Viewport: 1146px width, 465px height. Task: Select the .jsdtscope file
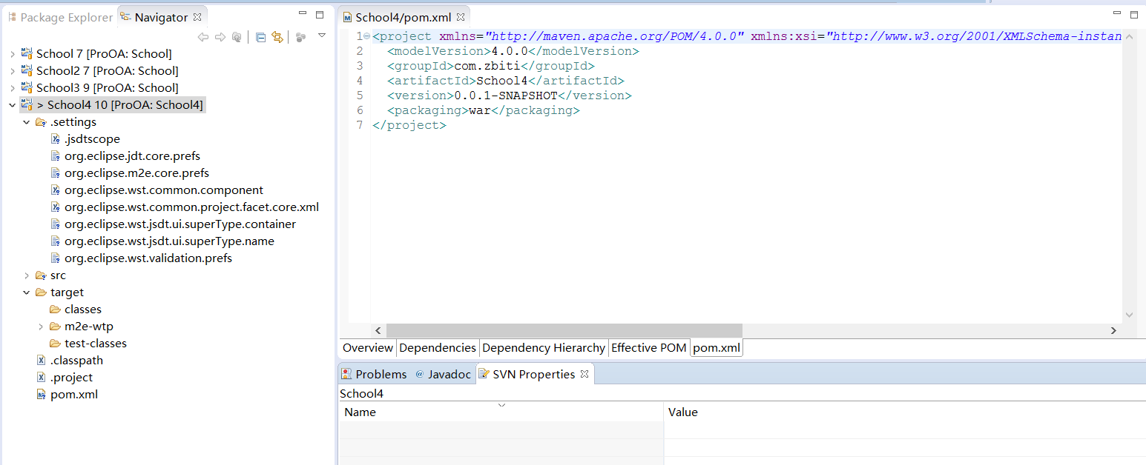click(x=91, y=139)
